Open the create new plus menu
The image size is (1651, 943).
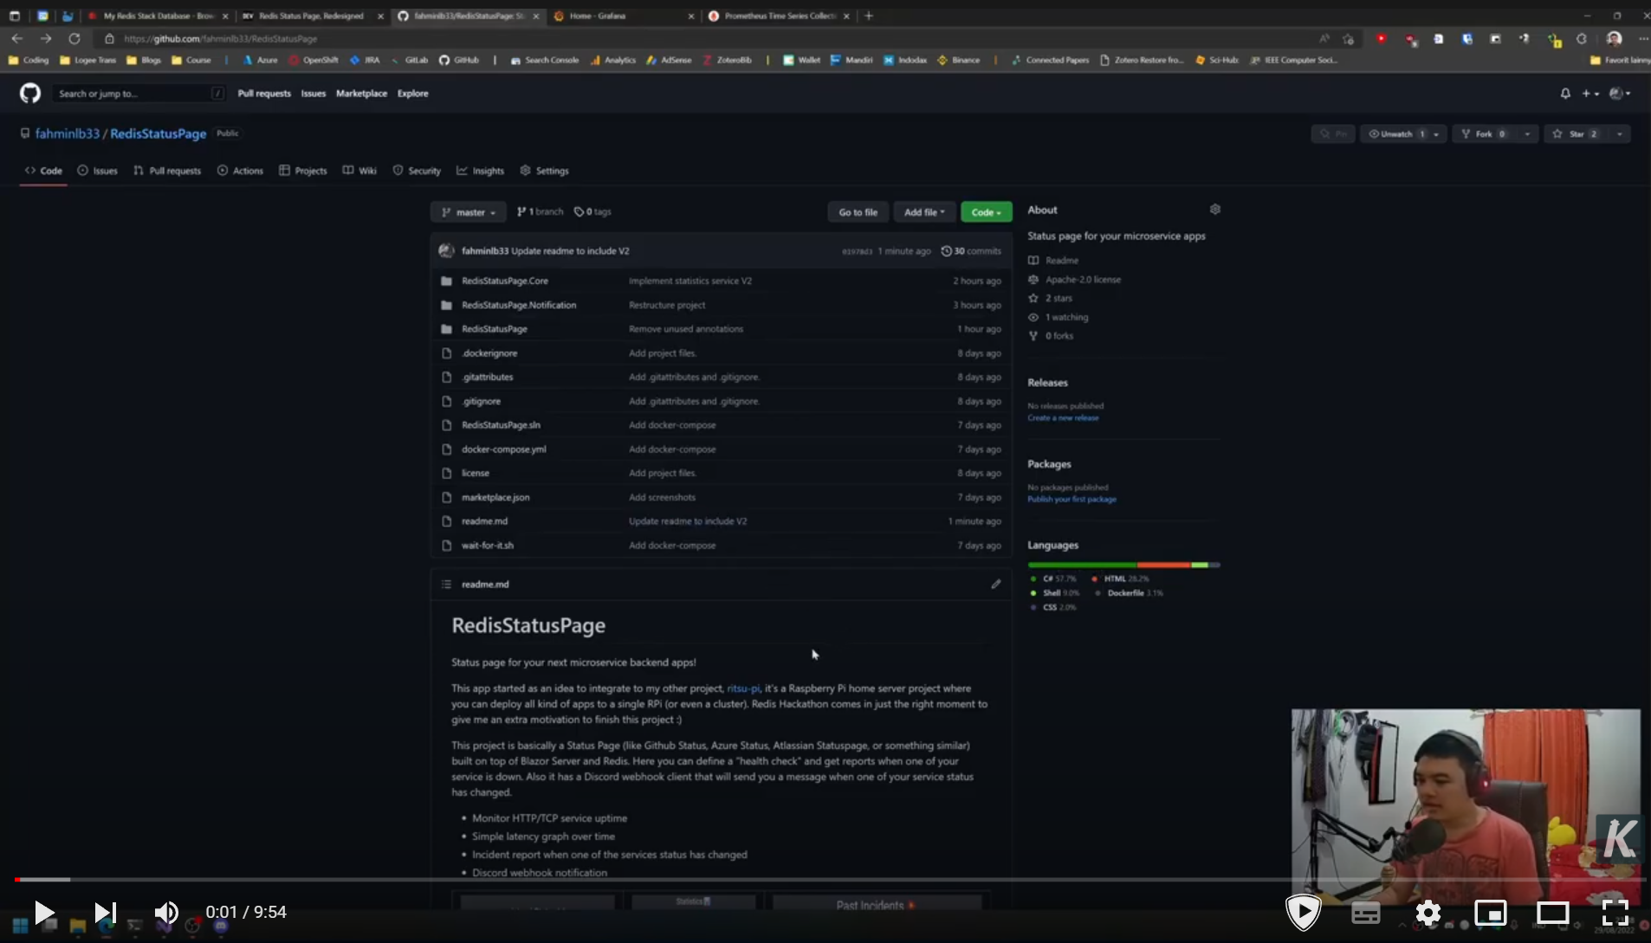[x=1590, y=93]
